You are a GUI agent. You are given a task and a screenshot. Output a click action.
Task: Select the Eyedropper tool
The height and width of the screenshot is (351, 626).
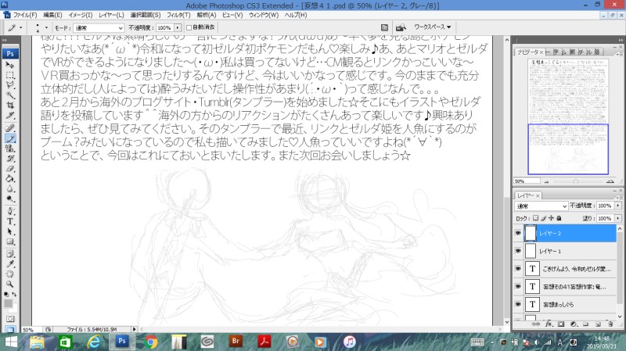pyautogui.click(x=10, y=264)
